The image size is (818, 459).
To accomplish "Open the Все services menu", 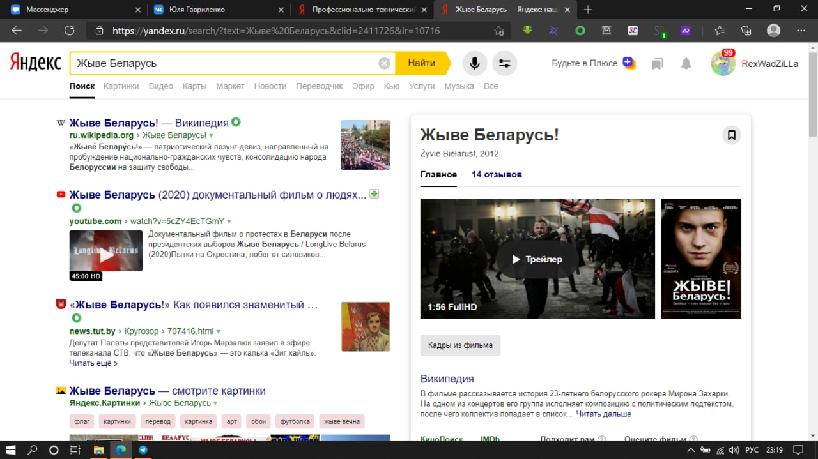I will 491,86.
